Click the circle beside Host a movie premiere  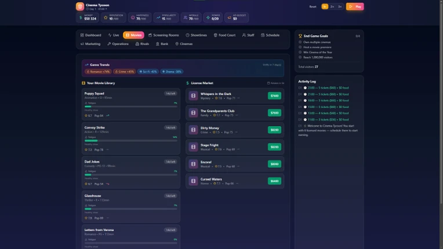coord(300,47)
